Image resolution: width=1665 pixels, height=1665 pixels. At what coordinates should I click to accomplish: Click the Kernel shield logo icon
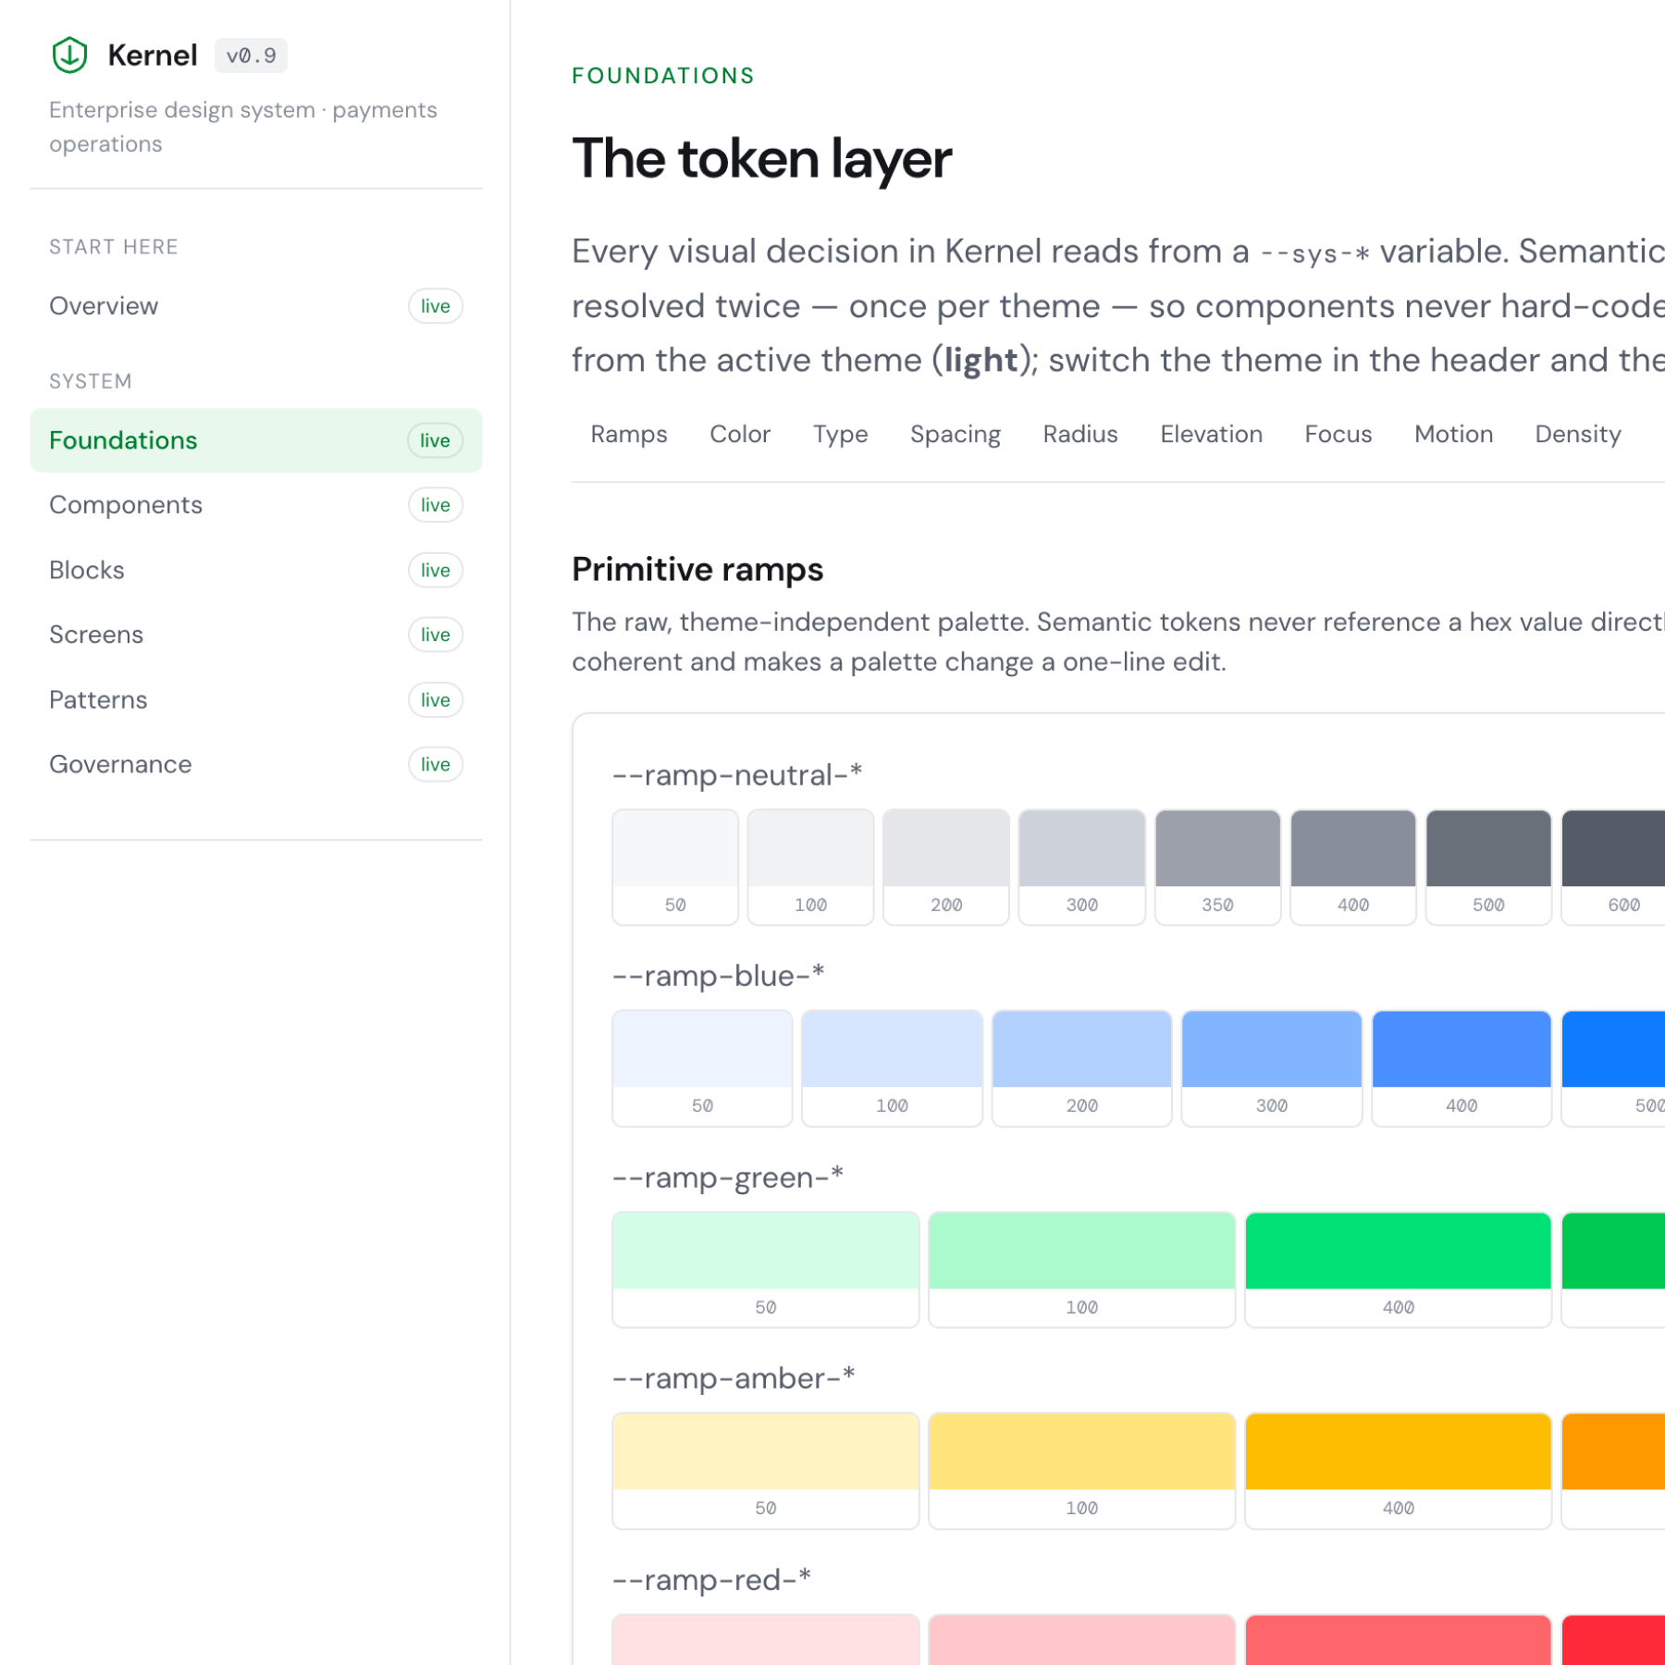pos(69,55)
